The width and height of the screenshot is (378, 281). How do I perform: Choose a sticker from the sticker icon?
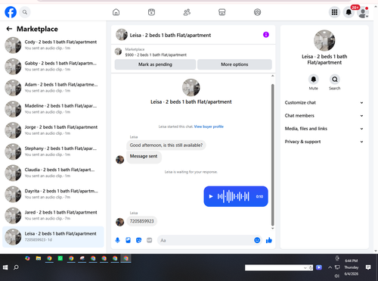coord(138,240)
